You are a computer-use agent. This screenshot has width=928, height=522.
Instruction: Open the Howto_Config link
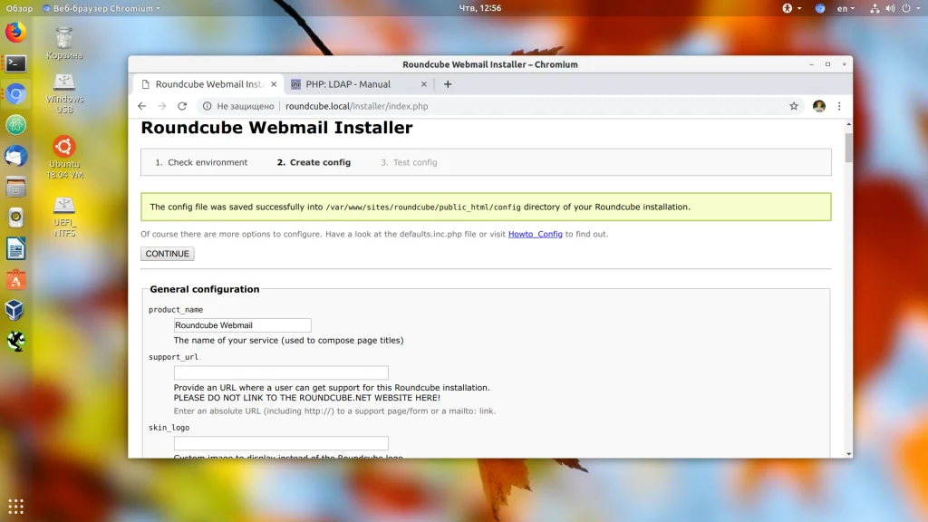(x=535, y=234)
